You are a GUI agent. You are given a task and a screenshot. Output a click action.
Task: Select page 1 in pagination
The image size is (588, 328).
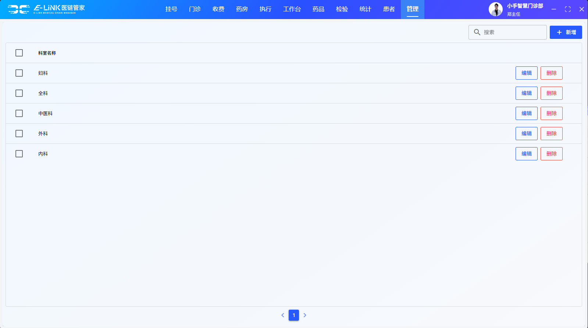pyautogui.click(x=294, y=315)
